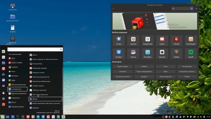Choose the Sublime app tile
Image resolution: width=211 pixels, height=119 pixels.
coord(176,54)
